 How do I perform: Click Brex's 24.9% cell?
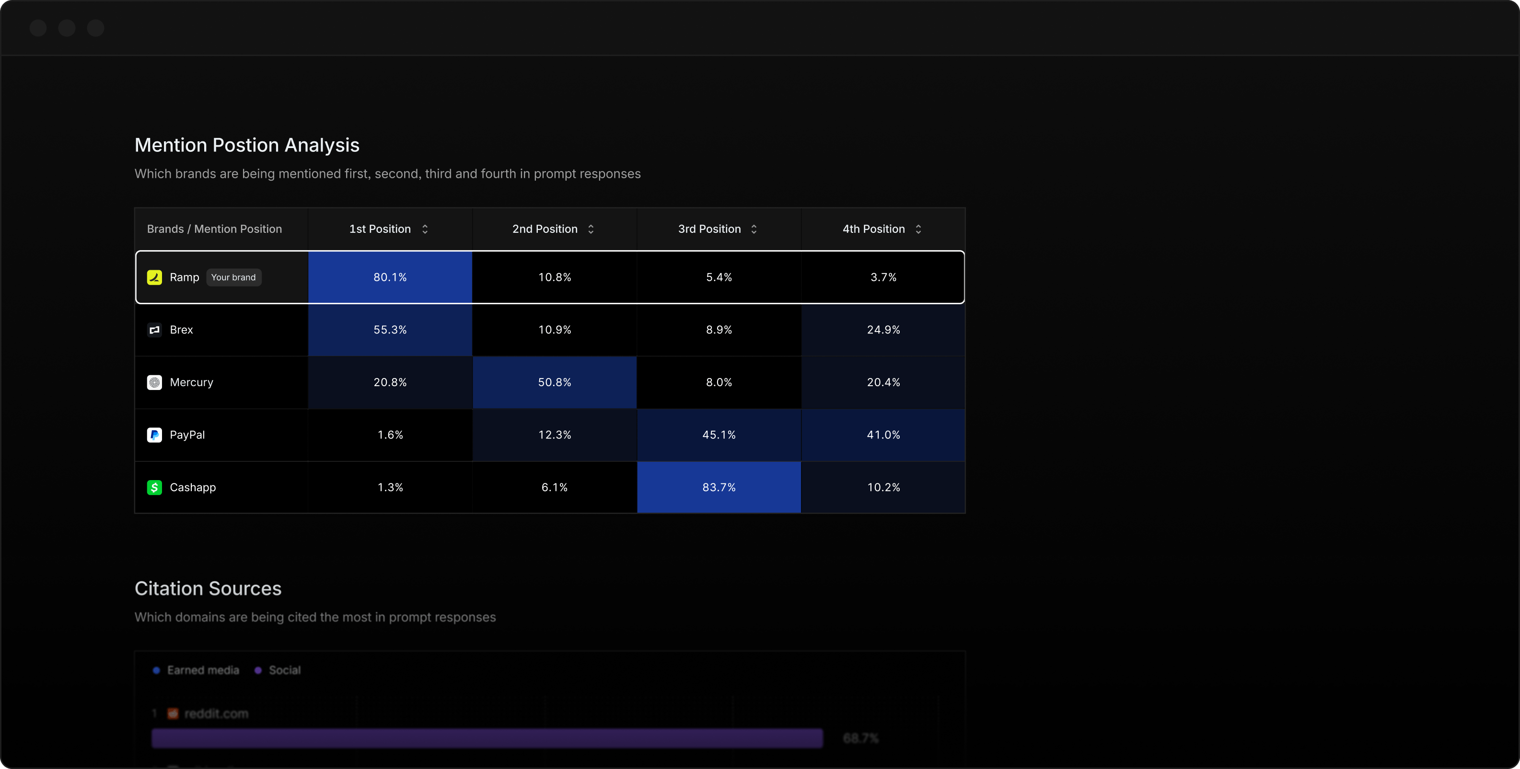[883, 330]
